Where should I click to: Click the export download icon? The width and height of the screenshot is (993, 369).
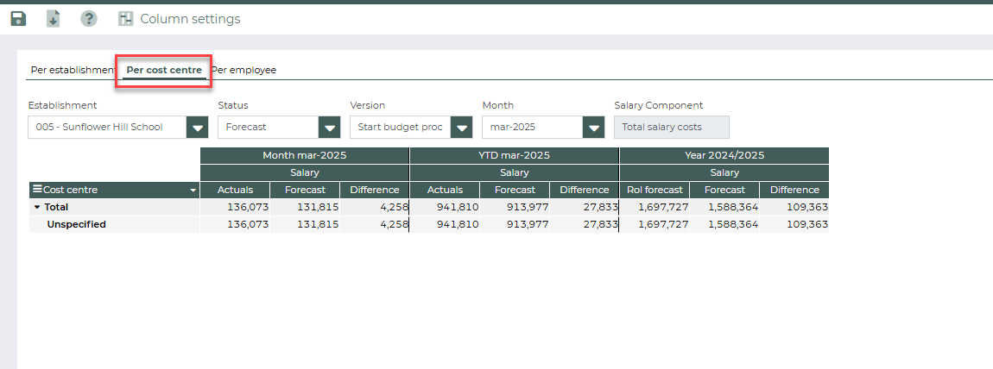[x=54, y=18]
